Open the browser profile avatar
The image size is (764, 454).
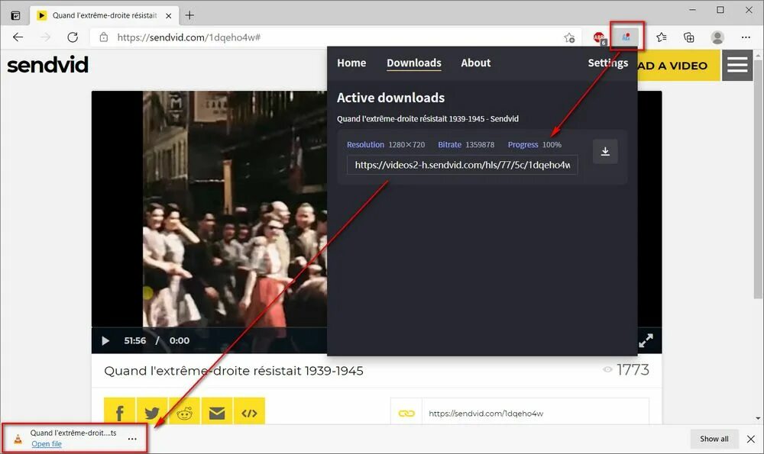click(x=717, y=37)
